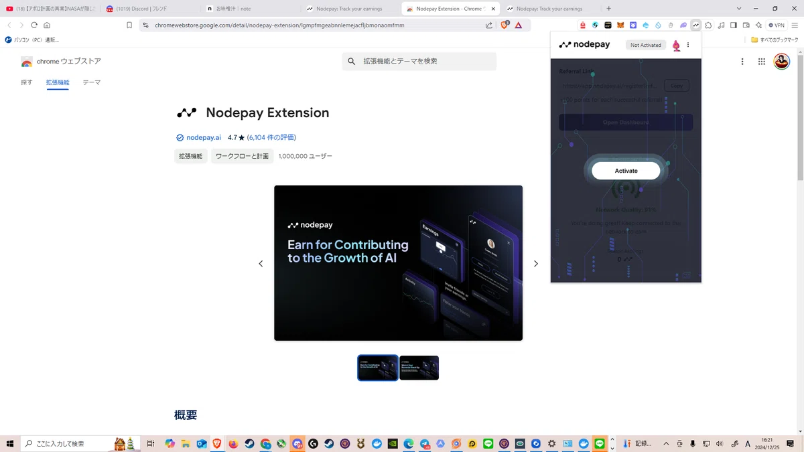Viewport: 804px width, 452px height.
Task: Show hidden system tray icons
Action: (x=666, y=443)
